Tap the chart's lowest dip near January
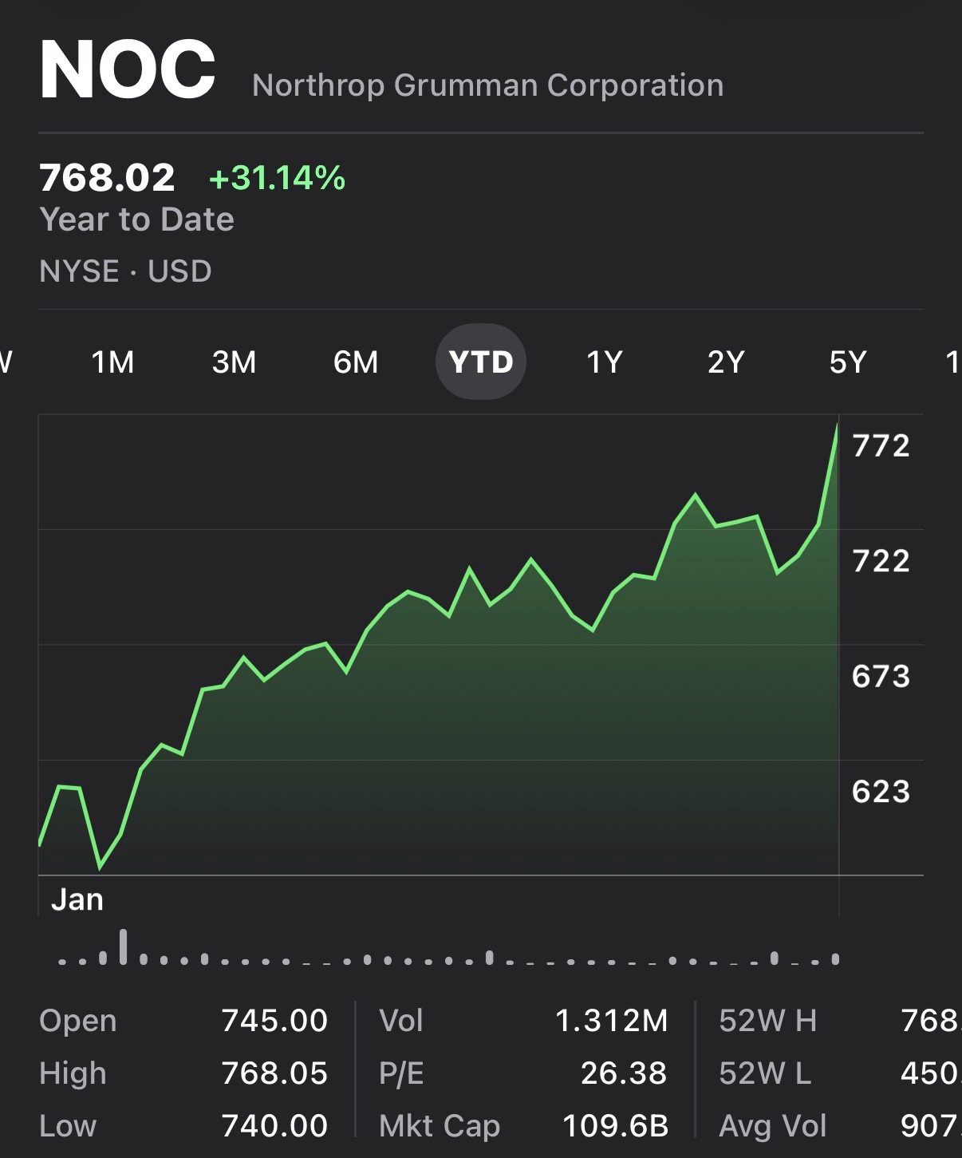This screenshot has height=1158, width=962. 100,867
